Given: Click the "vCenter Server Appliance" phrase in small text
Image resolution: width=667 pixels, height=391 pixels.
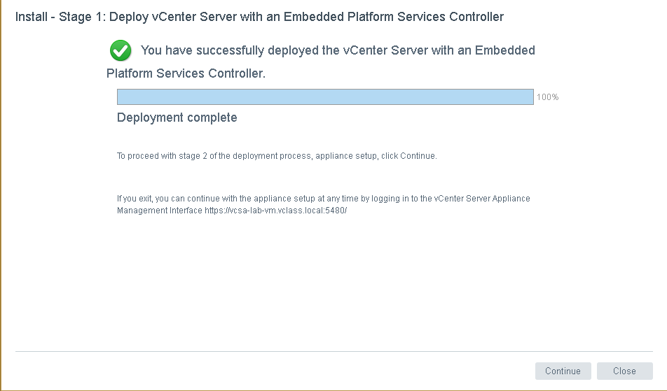Looking at the screenshot, I should (482, 199).
